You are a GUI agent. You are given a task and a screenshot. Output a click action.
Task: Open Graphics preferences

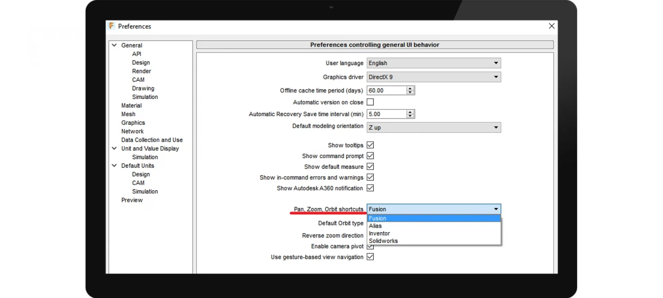point(133,123)
